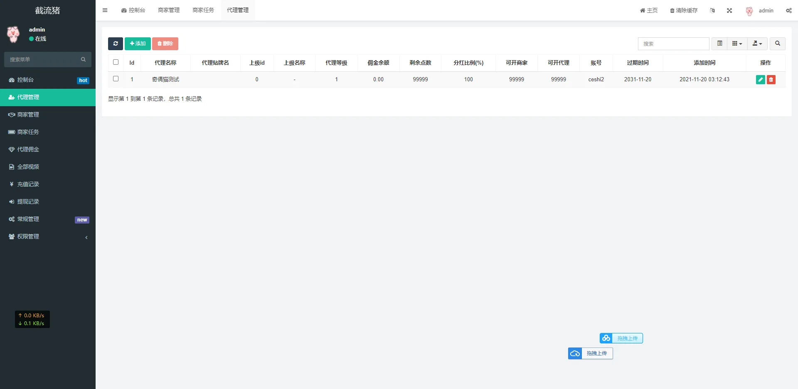Click the refresh table icon button
798x389 pixels.
tap(115, 44)
